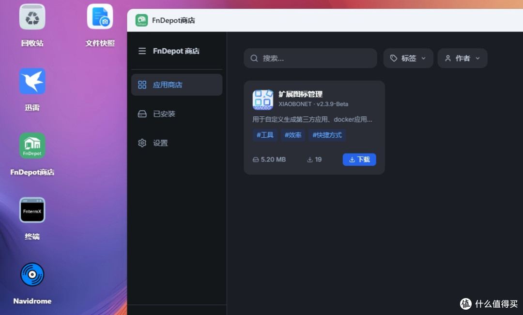Expand the 作者 filter dropdown
This screenshot has height=315, width=523.
click(462, 58)
